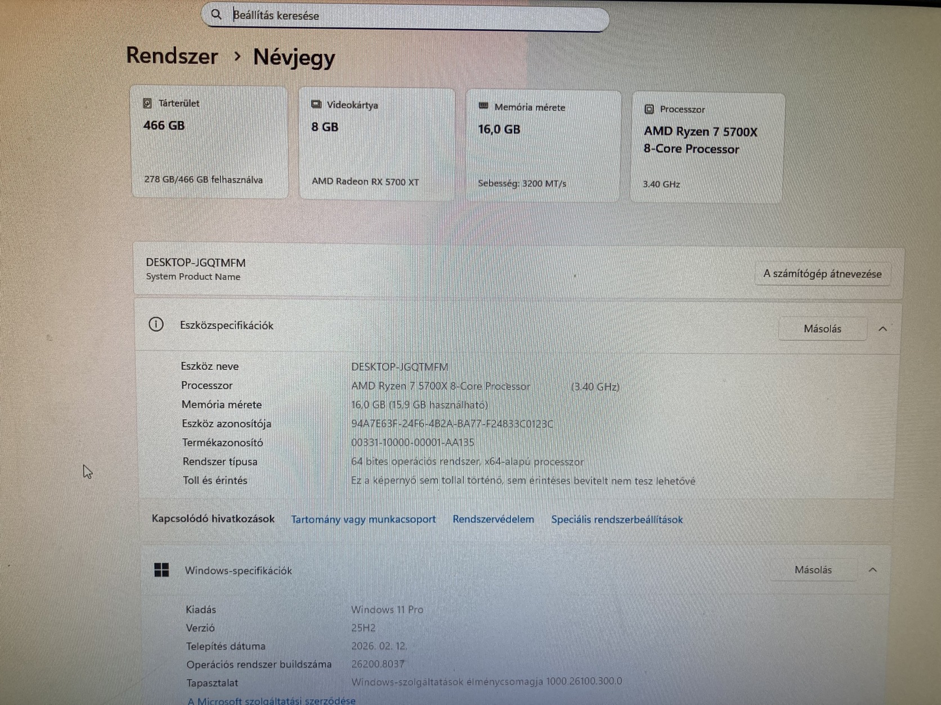
Task: Collapse the Windows-specifikációk section chevron
Action: tap(873, 570)
